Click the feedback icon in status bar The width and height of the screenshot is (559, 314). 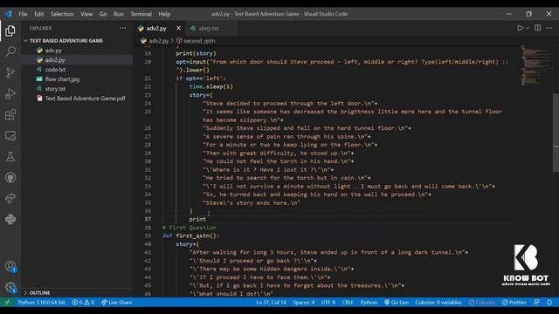(x=536, y=303)
